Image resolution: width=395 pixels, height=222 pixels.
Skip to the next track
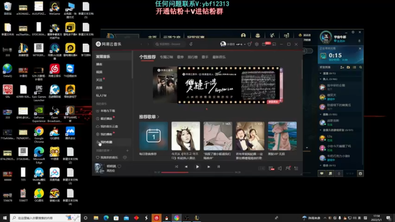(x=208, y=167)
